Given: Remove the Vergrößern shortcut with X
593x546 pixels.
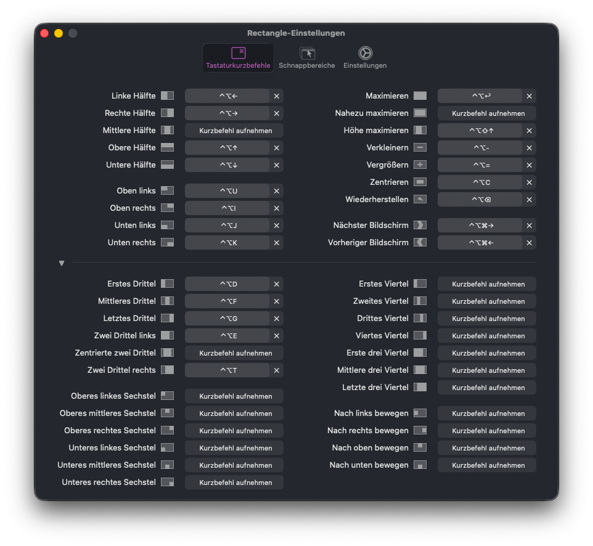Looking at the screenshot, I should 529,165.
